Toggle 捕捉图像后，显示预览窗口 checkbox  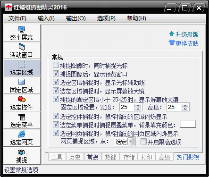[x=56, y=74]
